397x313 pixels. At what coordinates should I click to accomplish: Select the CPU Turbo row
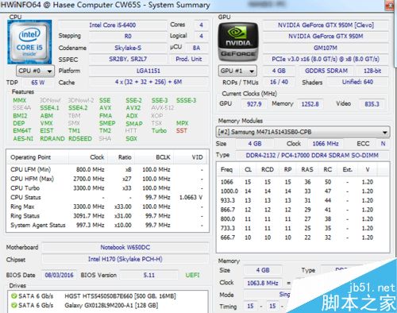point(107,188)
